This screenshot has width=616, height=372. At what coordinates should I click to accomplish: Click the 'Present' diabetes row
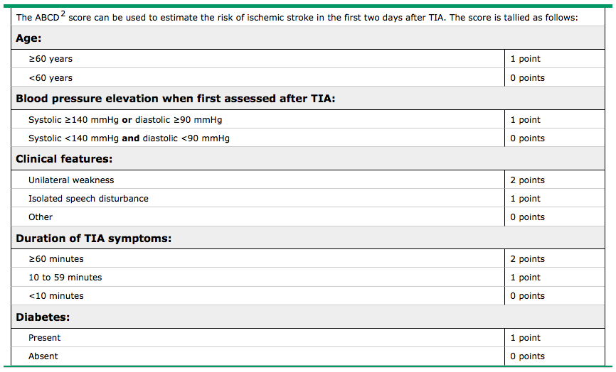pos(44,338)
